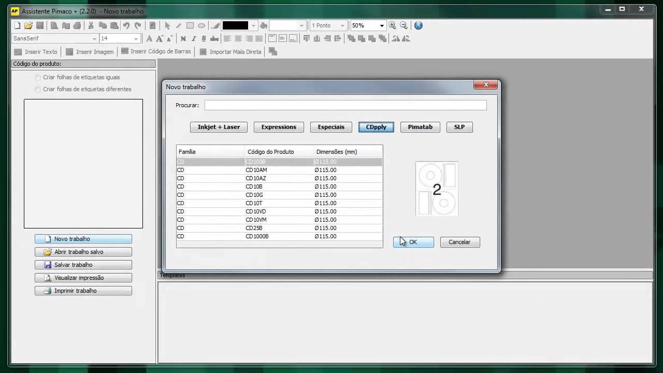Click the print toolbar icon
The image size is (663, 373).
click(77, 25)
